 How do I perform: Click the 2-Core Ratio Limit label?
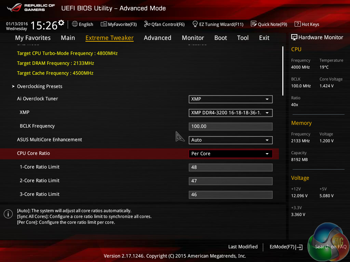40,181
